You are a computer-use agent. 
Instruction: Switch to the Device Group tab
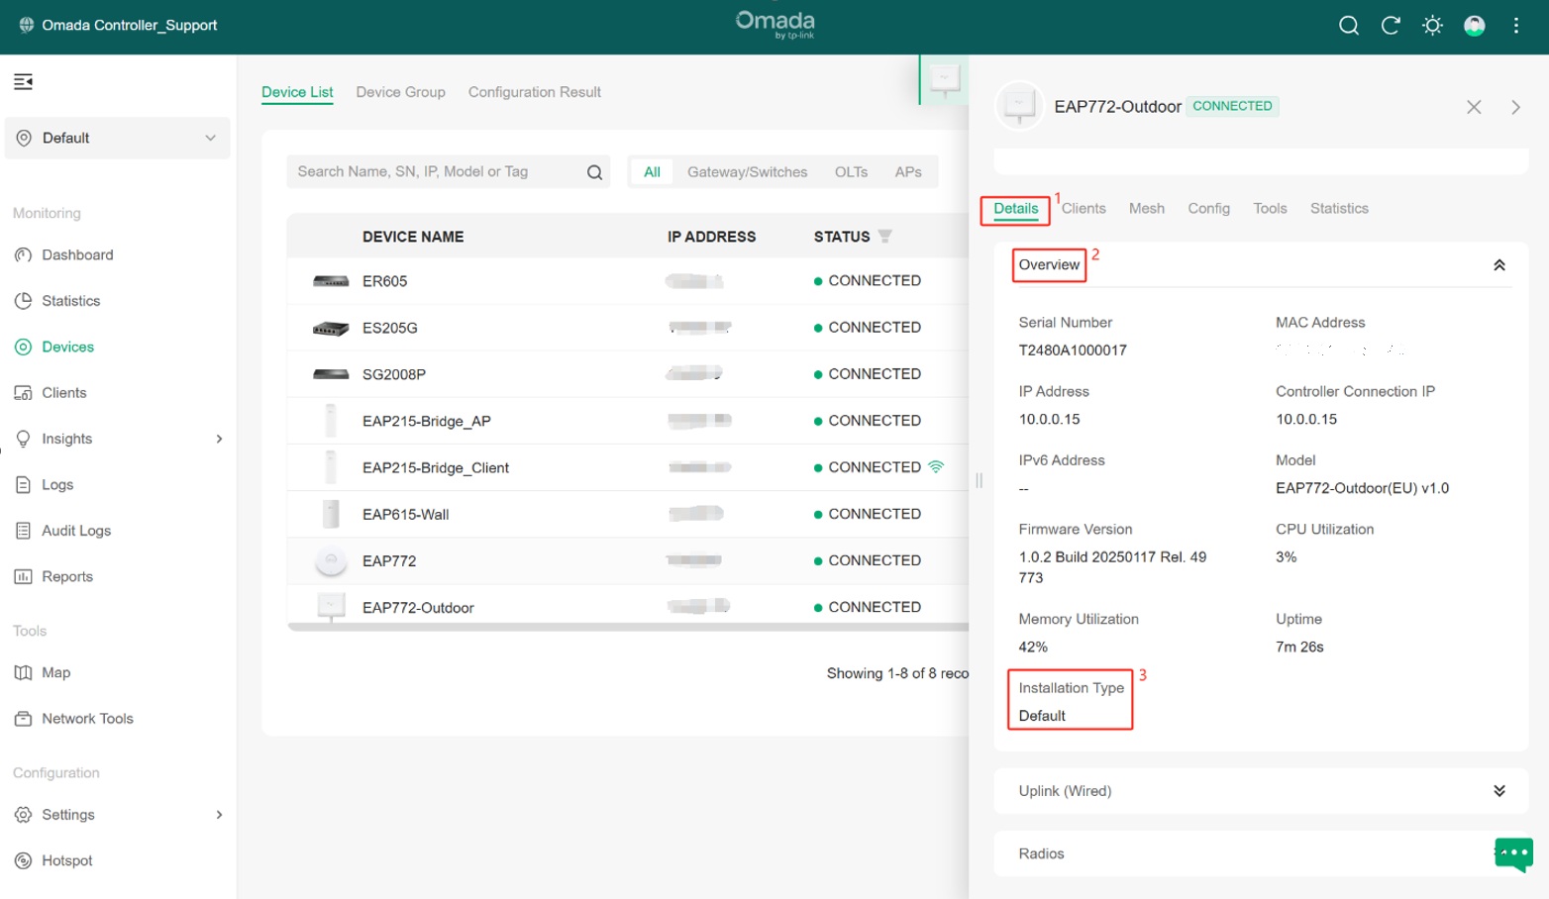click(x=400, y=92)
